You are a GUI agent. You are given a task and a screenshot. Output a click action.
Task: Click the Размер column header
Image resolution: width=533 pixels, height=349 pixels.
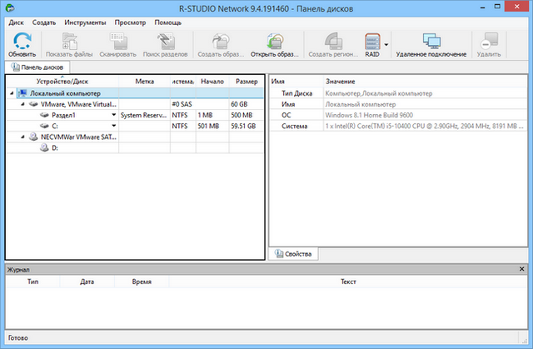pyautogui.click(x=246, y=82)
